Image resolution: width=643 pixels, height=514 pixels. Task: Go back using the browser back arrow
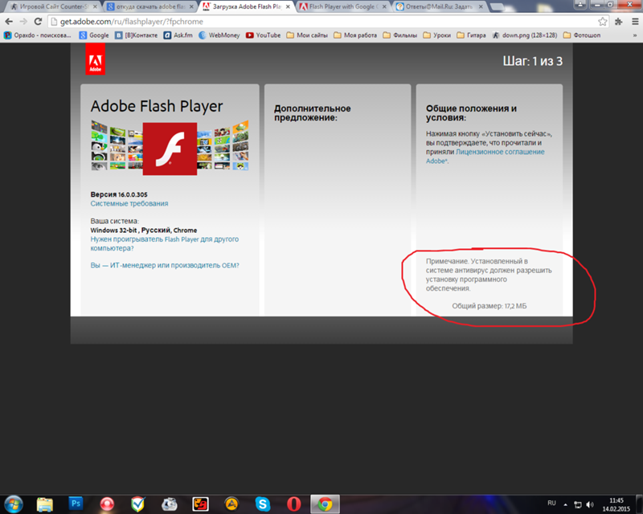click(x=9, y=22)
